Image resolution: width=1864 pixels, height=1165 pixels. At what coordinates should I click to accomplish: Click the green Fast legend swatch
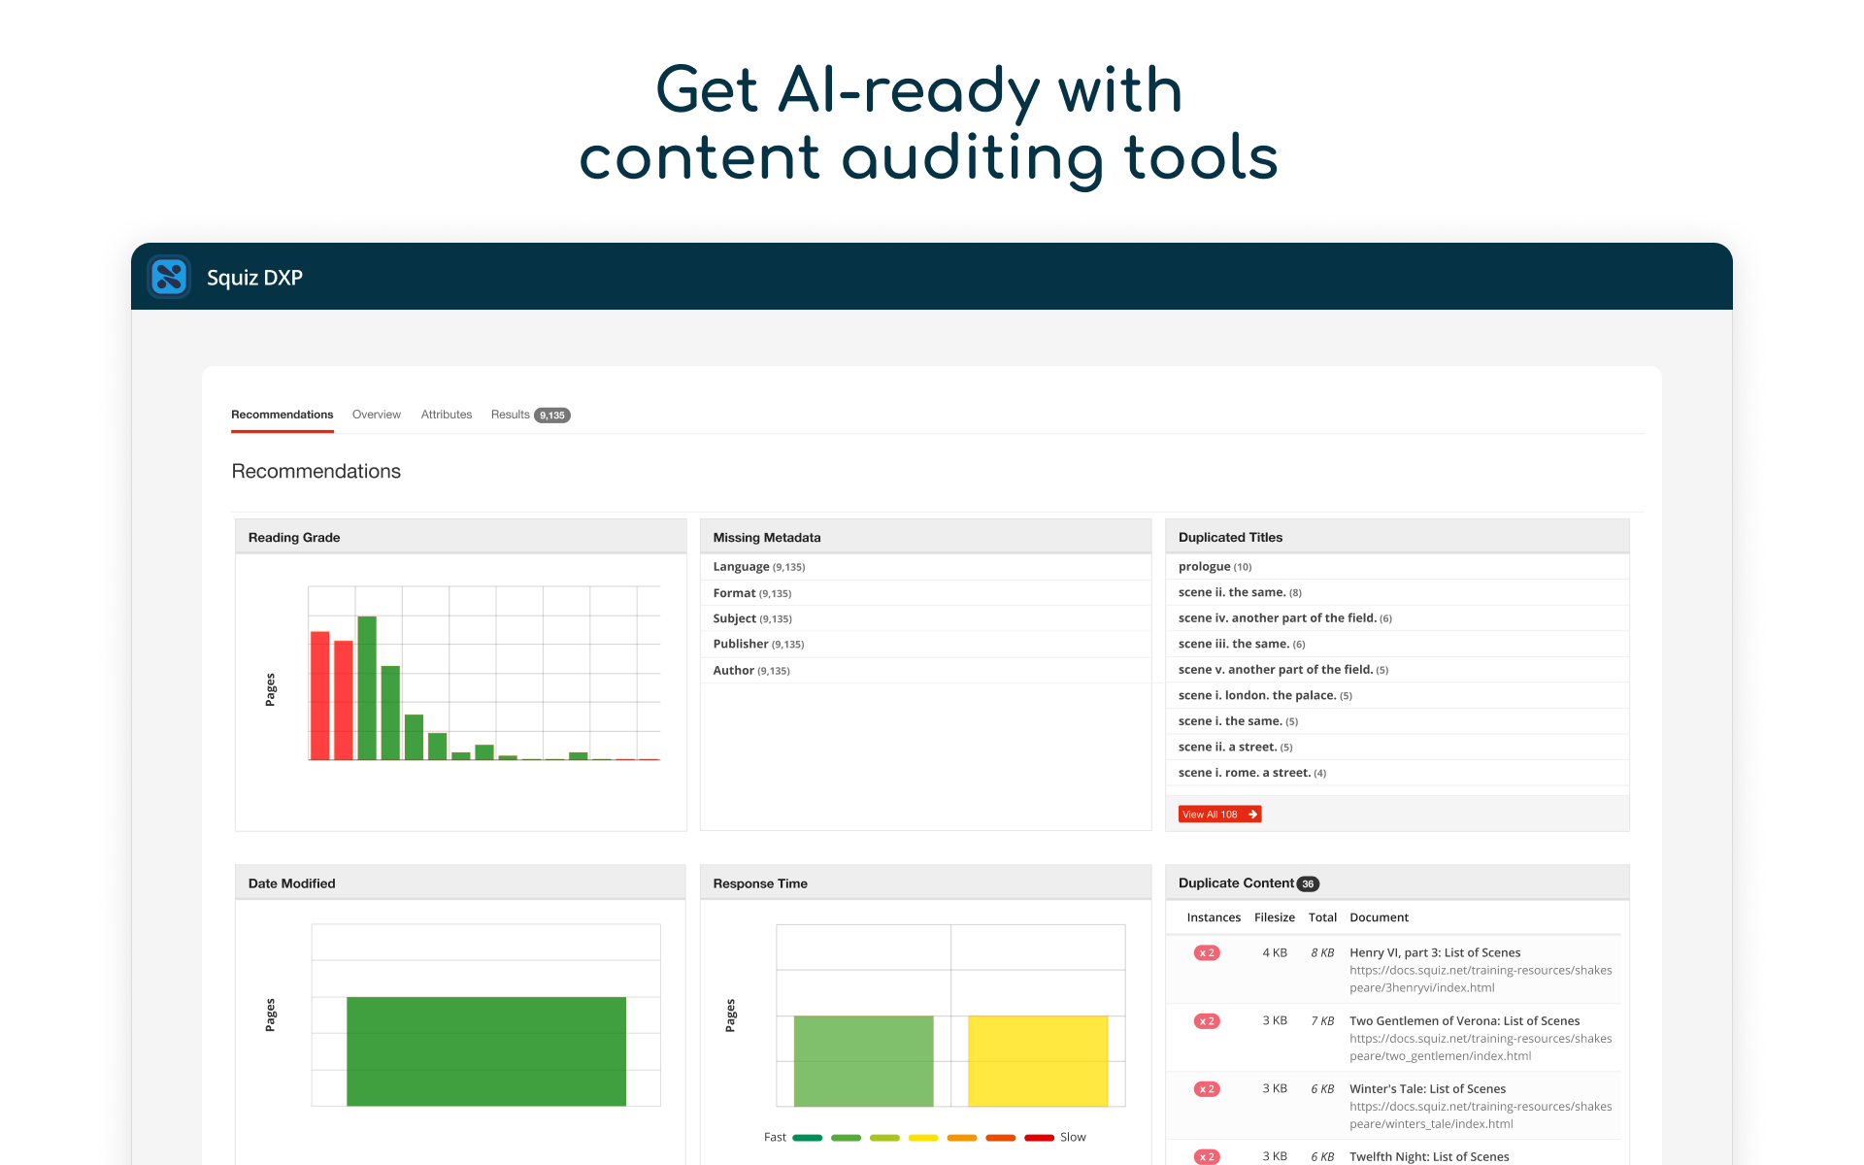(x=807, y=1138)
